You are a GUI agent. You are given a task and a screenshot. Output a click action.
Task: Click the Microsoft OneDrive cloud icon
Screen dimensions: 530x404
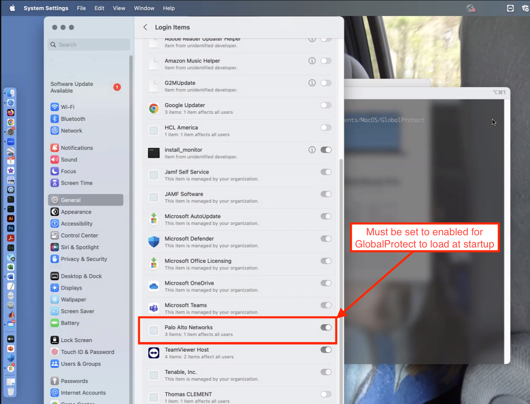click(x=154, y=286)
